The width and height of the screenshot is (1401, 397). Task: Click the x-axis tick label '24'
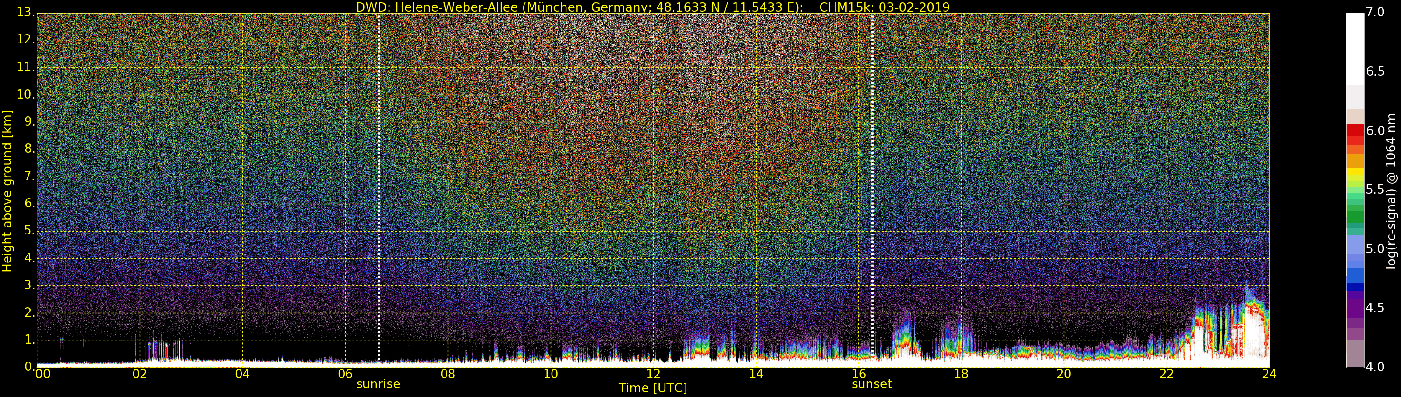click(x=1269, y=374)
